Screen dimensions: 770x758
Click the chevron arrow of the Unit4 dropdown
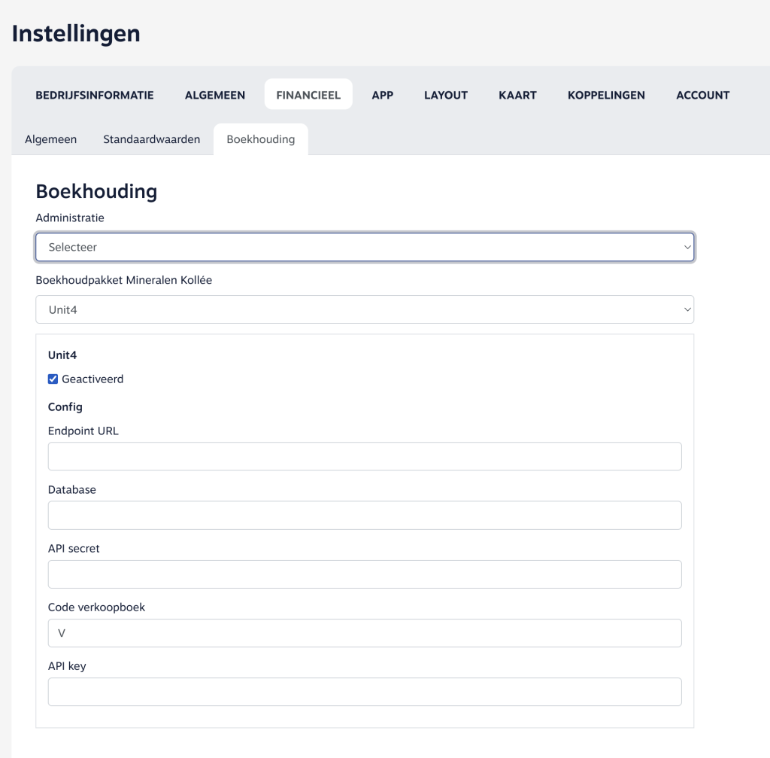pyautogui.click(x=687, y=309)
